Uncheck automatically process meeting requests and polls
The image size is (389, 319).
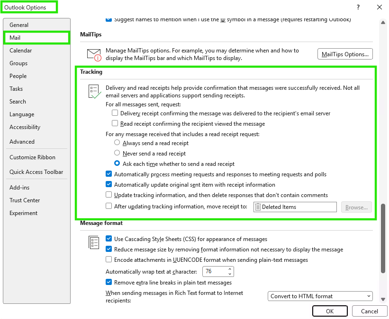(109, 174)
